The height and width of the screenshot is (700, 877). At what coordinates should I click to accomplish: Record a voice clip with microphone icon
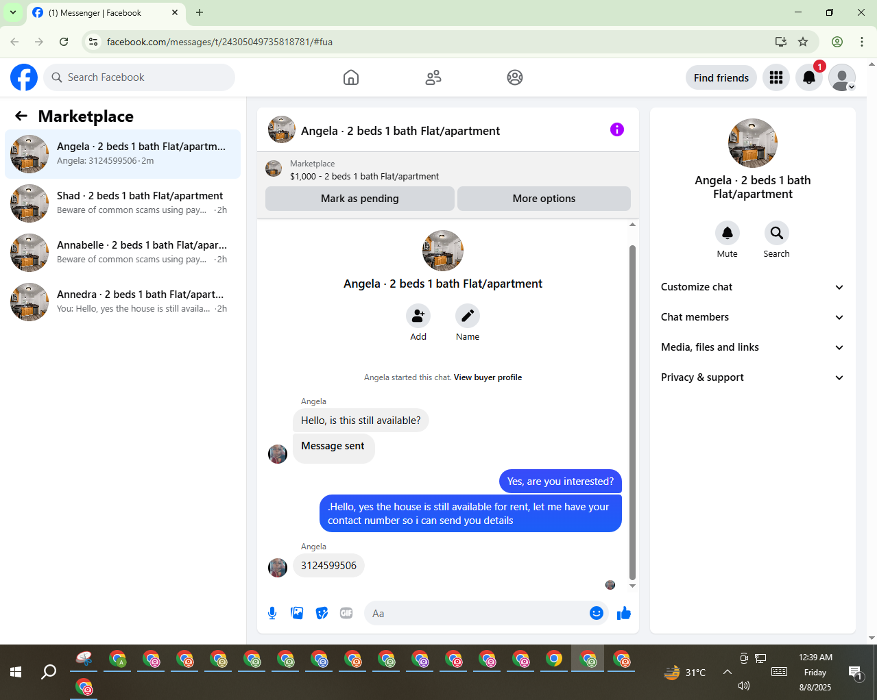[272, 613]
